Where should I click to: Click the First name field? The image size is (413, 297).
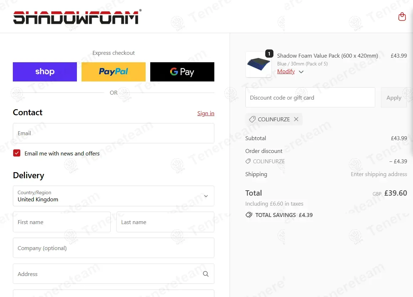click(62, 222)
